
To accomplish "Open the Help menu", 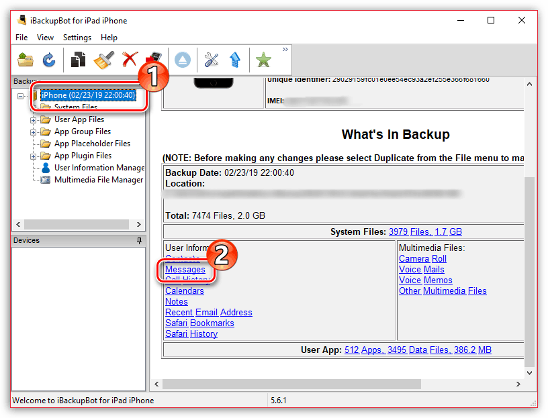I will pos(109,38).
